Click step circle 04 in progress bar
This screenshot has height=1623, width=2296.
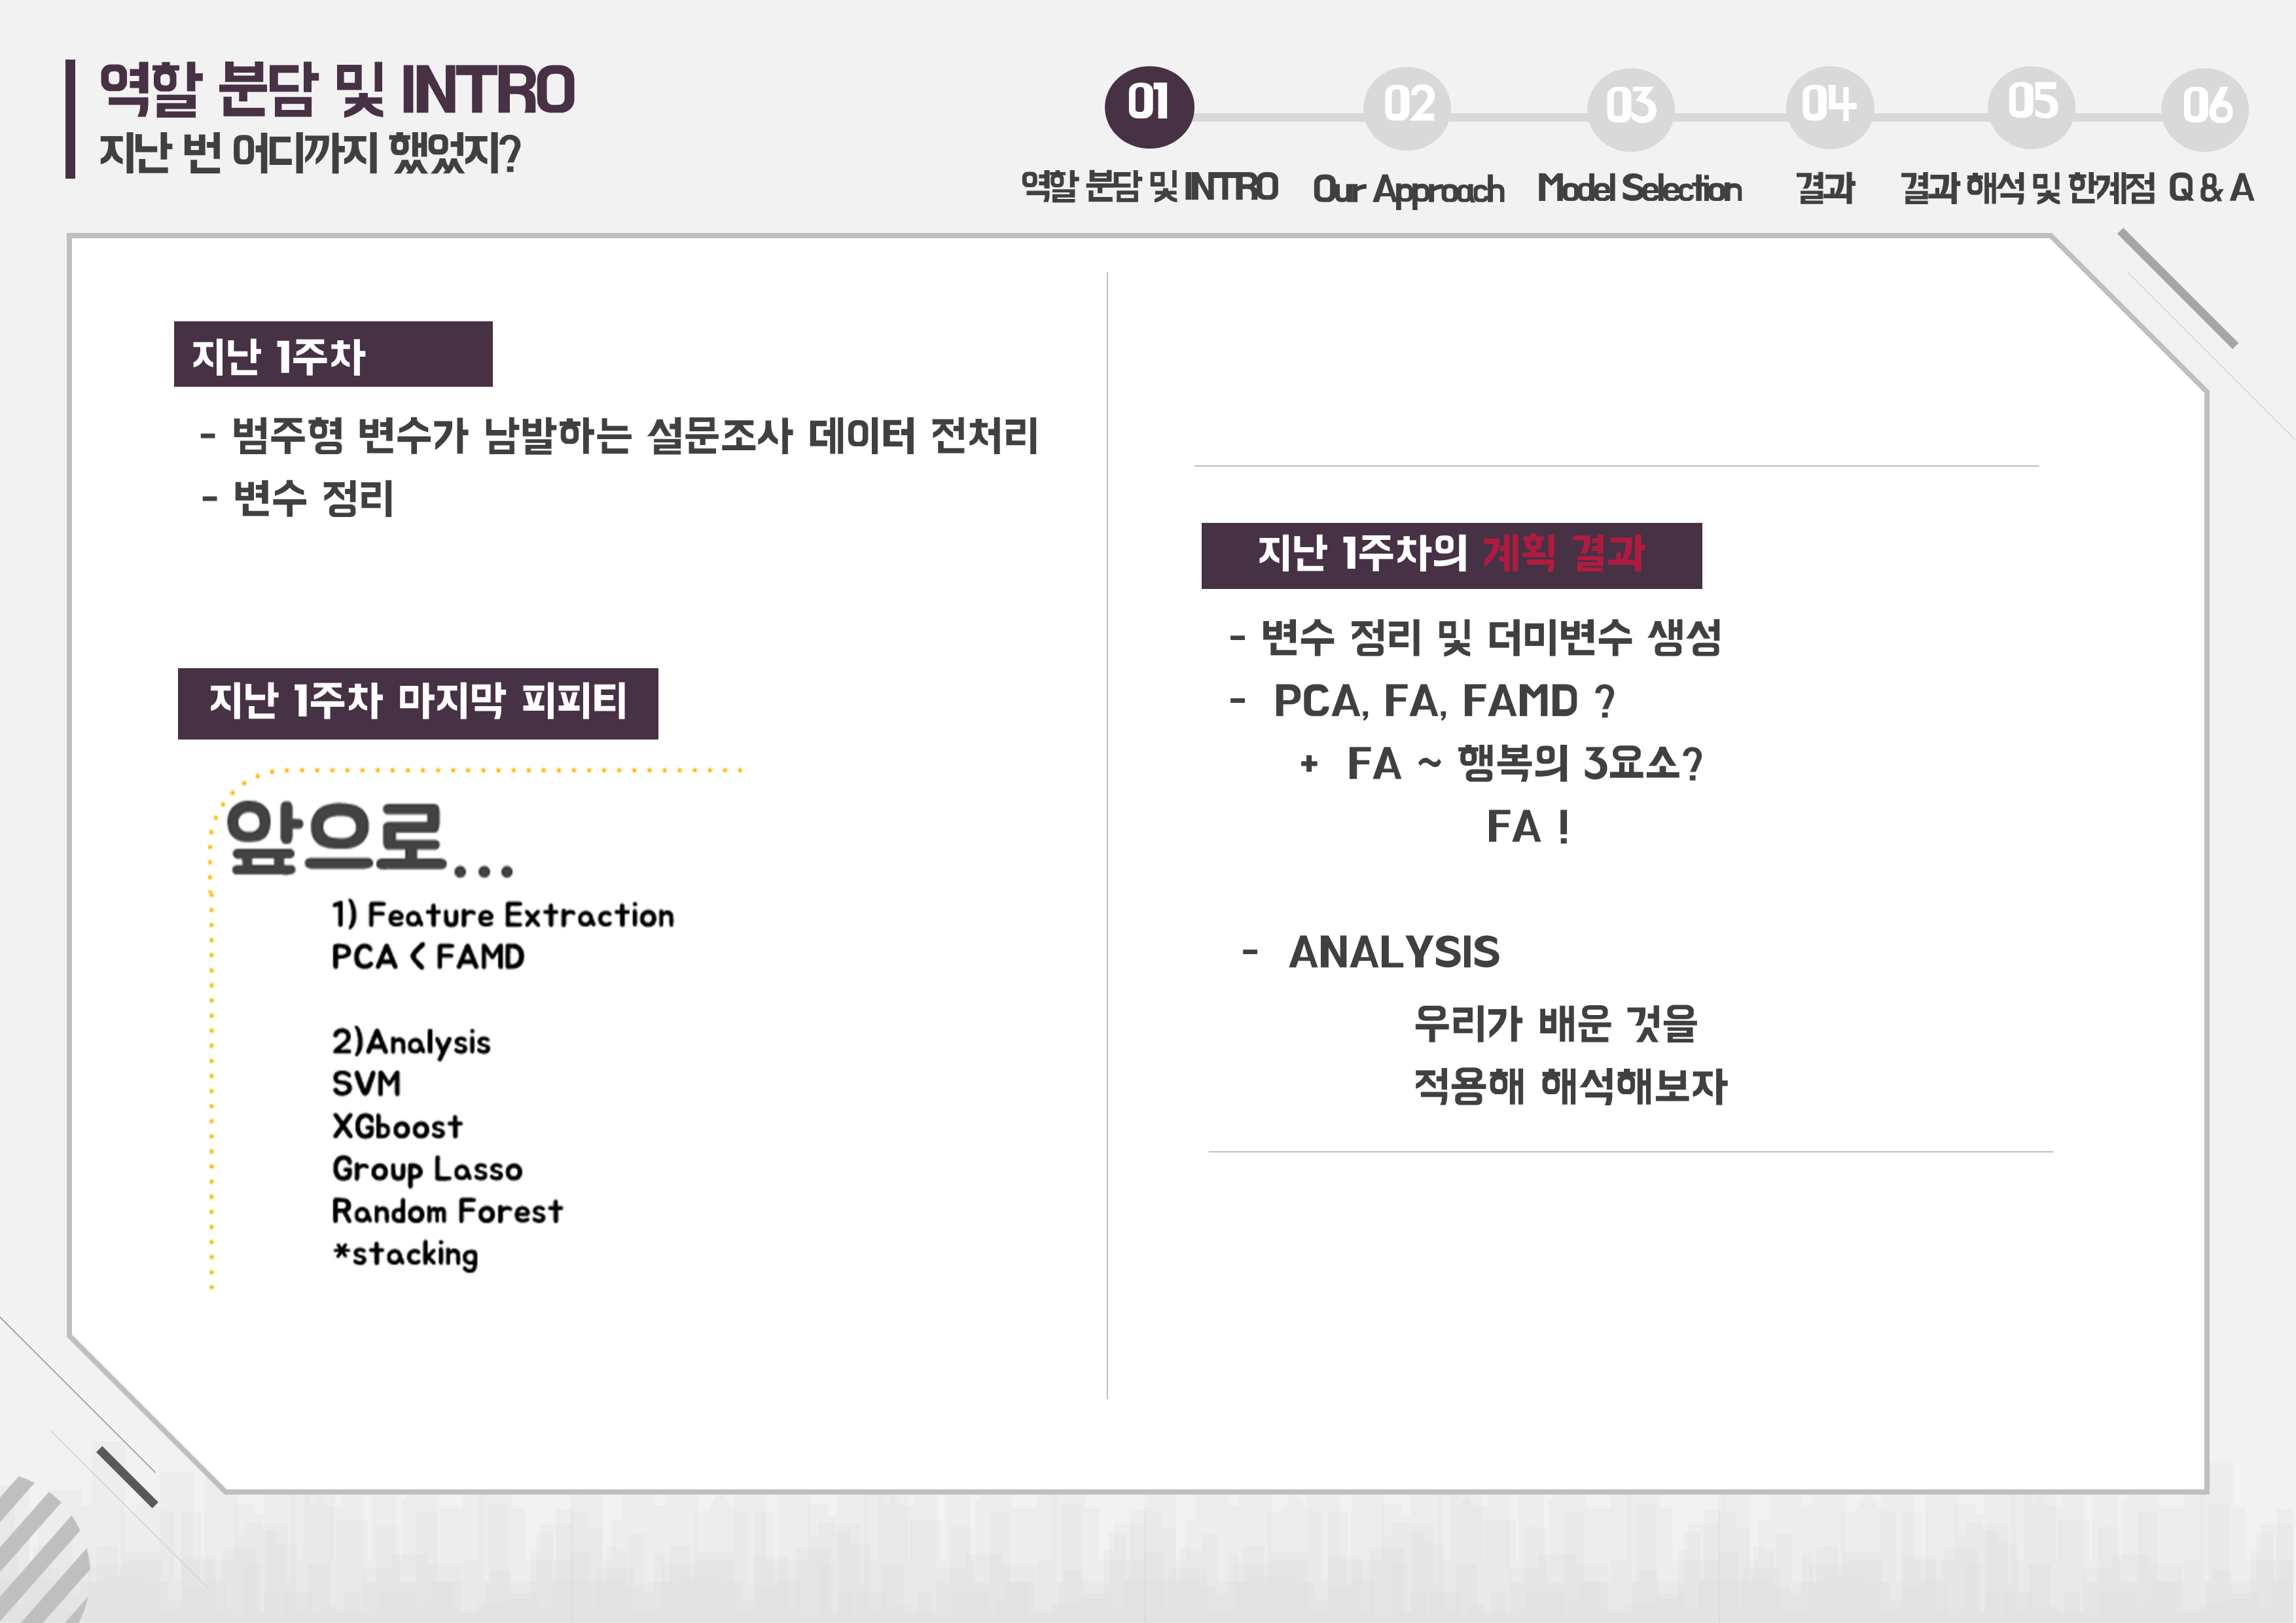(1829, 106)
